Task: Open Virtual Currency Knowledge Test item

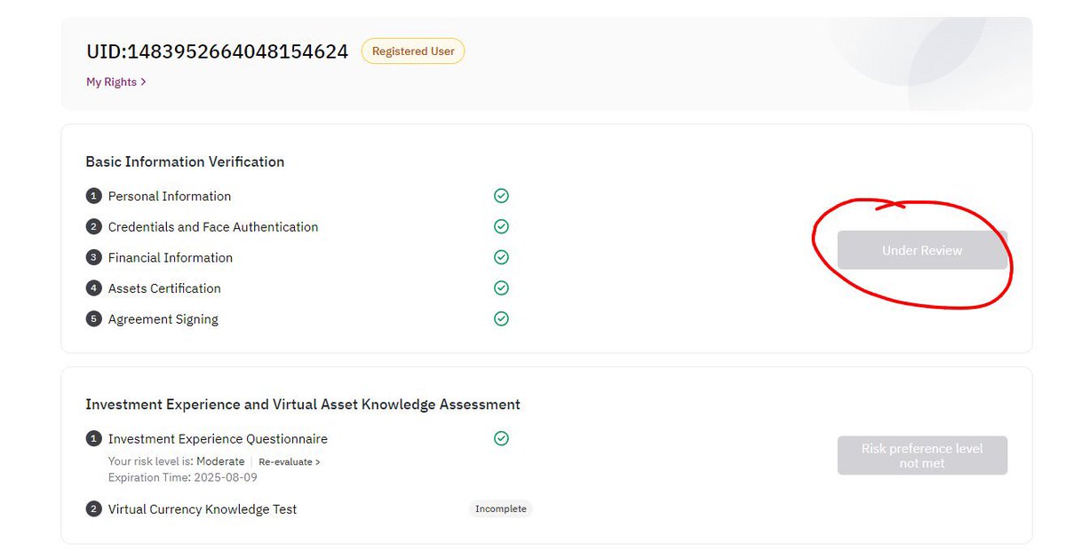Action: point(203,509)
